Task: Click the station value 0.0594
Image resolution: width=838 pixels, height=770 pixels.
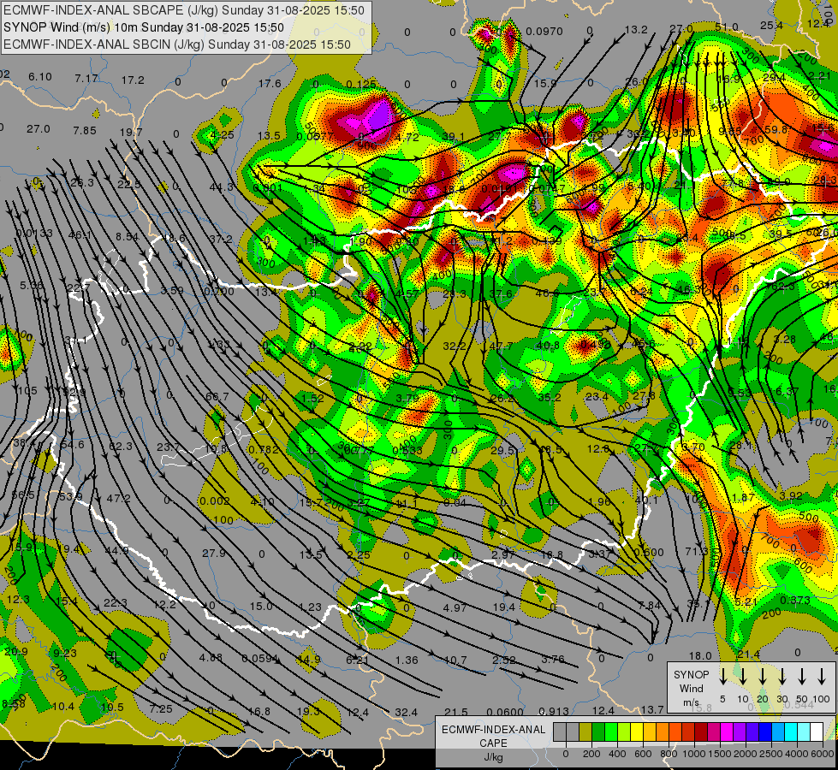Action: 259,658
